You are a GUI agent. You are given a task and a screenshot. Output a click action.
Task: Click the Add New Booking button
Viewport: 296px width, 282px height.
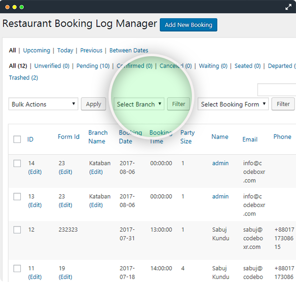[188, 25]
